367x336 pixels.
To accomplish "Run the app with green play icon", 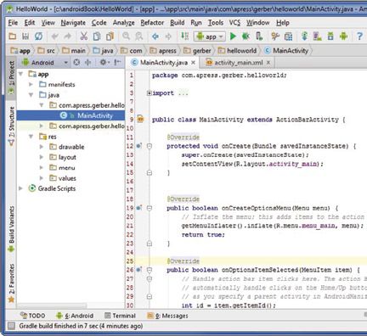I will pyautogui.click(x=233, y=36).
